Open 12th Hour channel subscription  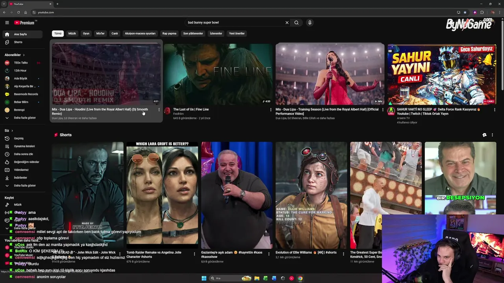pyautogui.click(x=22, y=71)
